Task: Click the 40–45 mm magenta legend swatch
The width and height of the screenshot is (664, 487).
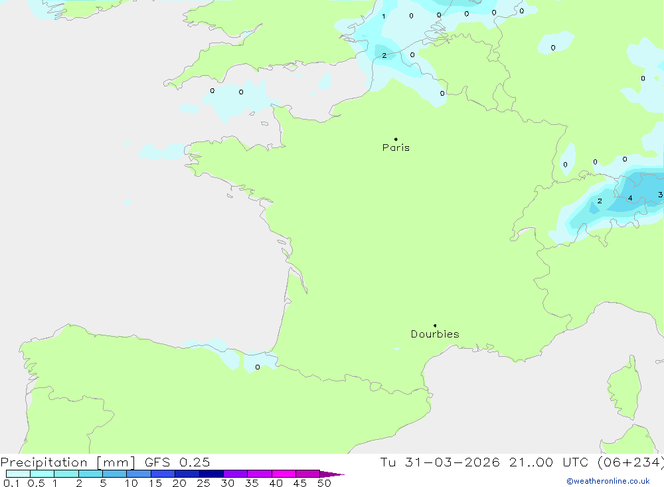Action: point(284,474)
